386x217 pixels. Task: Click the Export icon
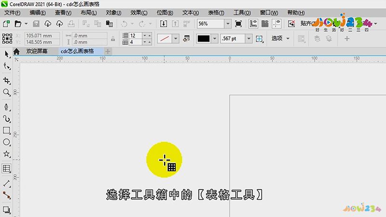pyautogui.click(x=175, y=24)
